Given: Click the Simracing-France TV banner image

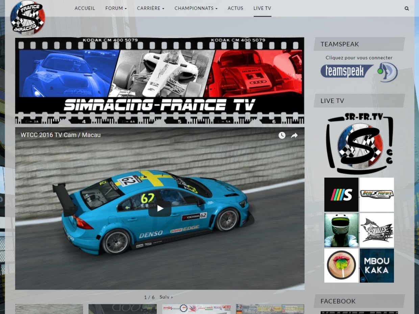Looking at the screenshot, I should pyautogui.click(x=159, y=81).
